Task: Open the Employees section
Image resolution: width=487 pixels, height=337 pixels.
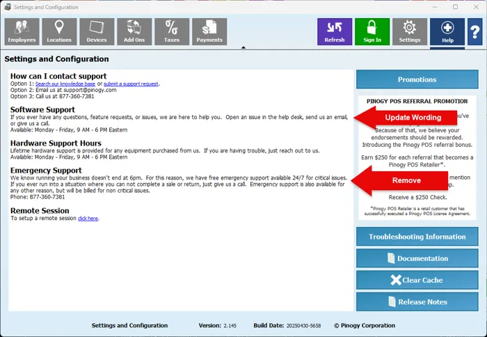Action: (x=22, y=31)
